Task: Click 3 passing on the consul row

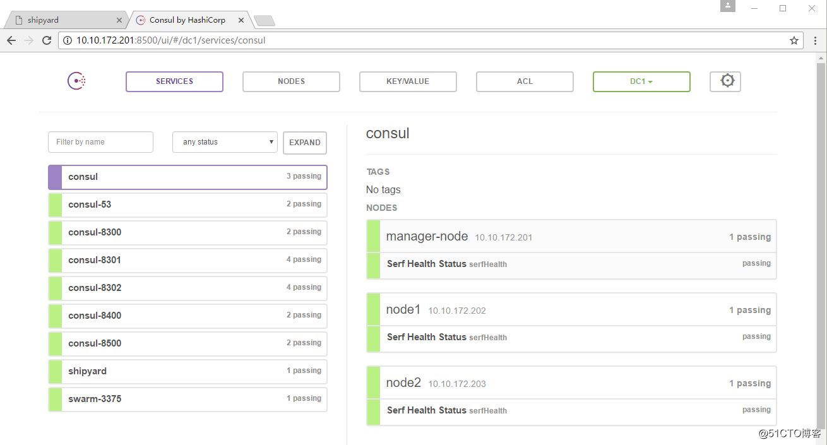Action: (x=304, y=176)
